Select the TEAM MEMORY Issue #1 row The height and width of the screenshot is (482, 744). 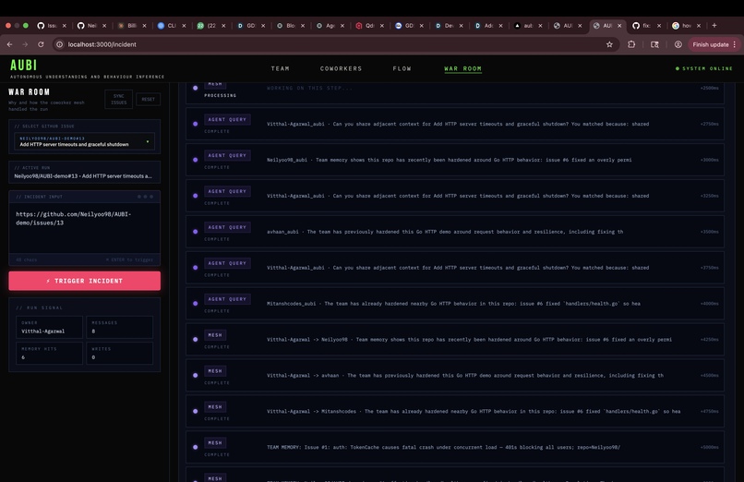pos(455,447)
